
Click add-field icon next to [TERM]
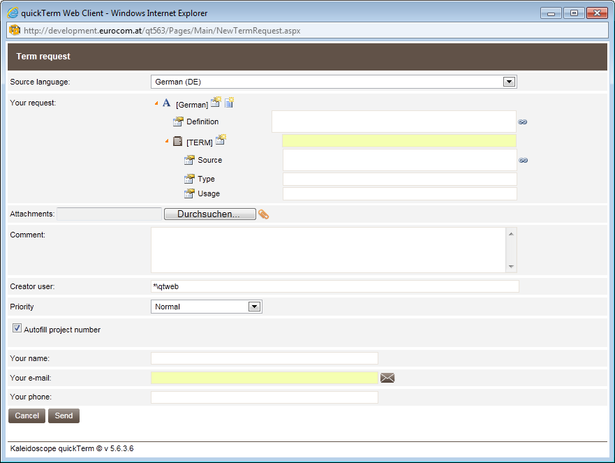[x=221, y=140]
